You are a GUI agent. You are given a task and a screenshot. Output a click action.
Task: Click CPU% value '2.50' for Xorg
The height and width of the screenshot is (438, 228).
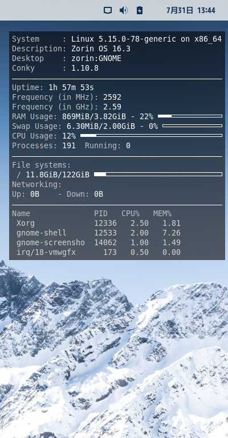click(140, 223)
